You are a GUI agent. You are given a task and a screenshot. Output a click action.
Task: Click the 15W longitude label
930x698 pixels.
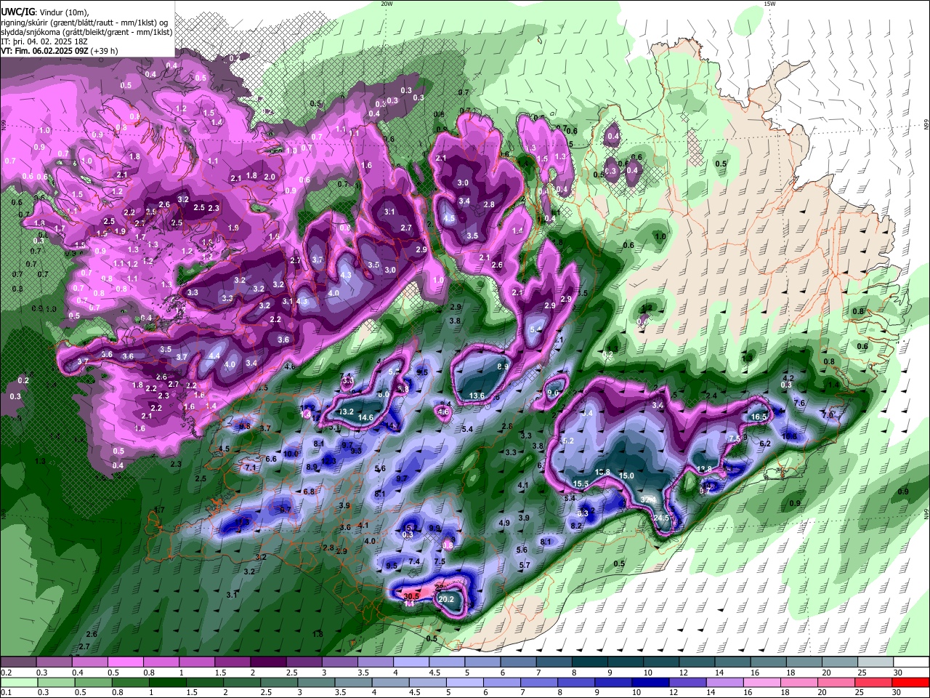click(769, 4)
